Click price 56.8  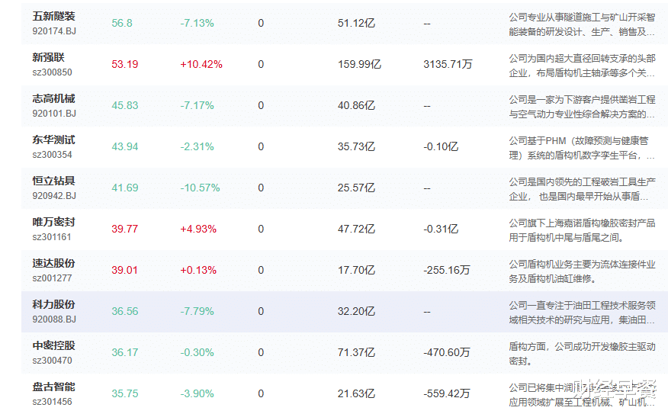click(x=122, y=23)
